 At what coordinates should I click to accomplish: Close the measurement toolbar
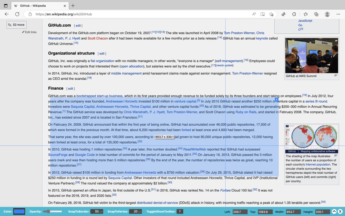(x=340, y=211)
